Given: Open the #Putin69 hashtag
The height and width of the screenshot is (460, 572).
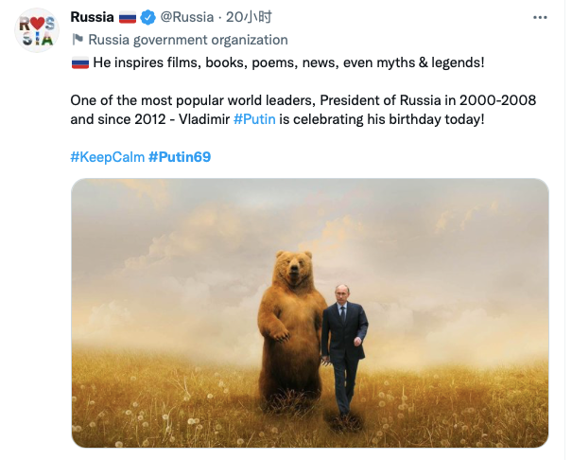Looking at the screenshot, I should click(x=180, y=156).
